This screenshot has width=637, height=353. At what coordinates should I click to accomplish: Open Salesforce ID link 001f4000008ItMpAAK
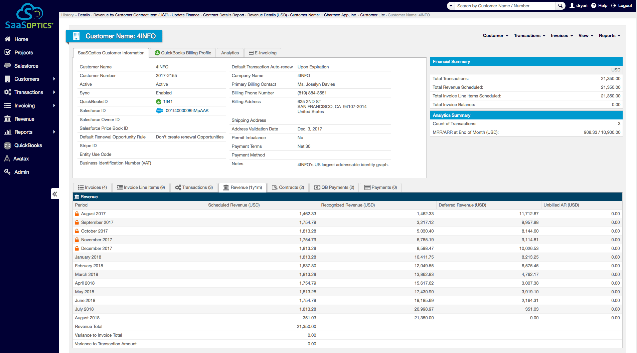point(187,111)
